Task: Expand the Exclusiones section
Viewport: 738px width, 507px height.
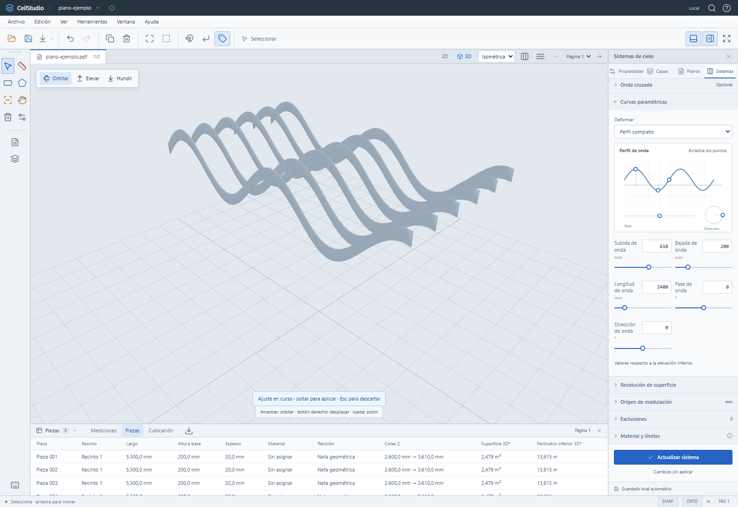Action: pos(673,419)
